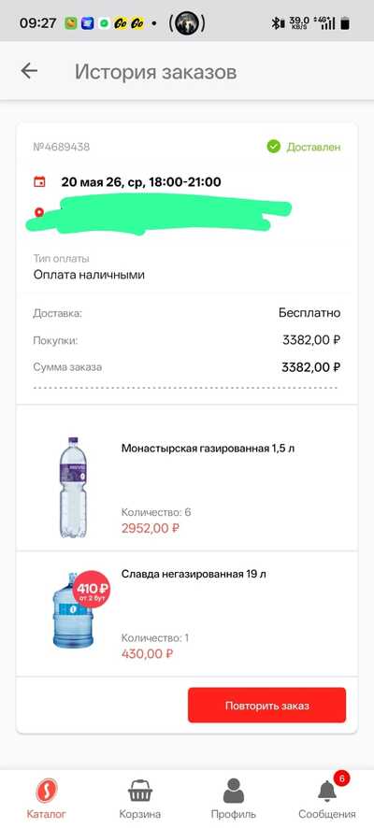Tap the Профиль person icon

[x=234, y=791]
